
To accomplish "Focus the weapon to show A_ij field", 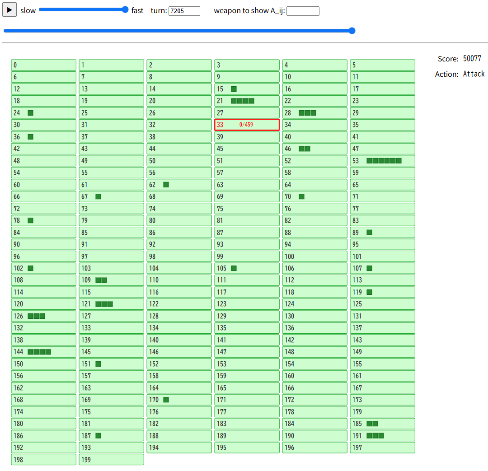I will point(302,11).
